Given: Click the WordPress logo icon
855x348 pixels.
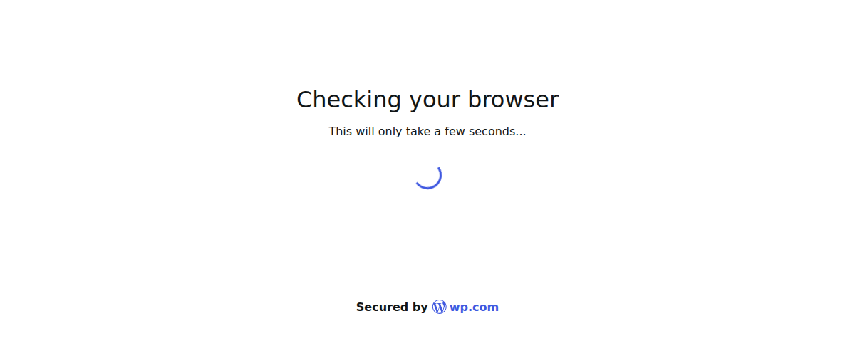Looking at the screenshot, I should 440,307.
